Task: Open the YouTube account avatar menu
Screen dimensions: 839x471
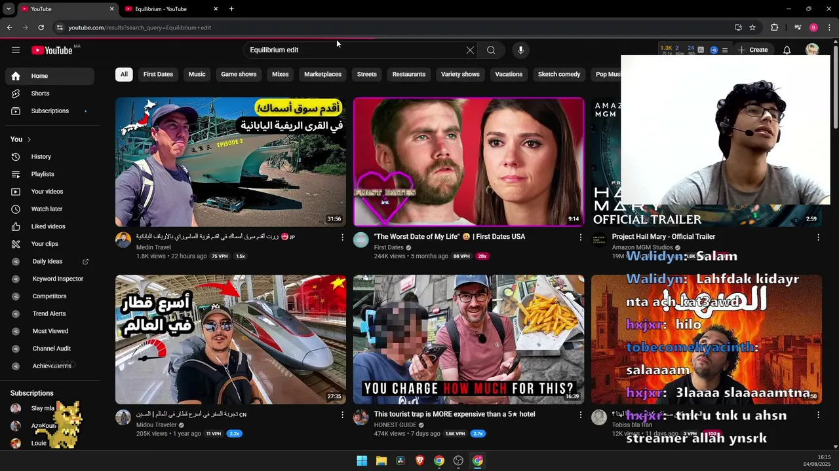Action: point(812,50)
